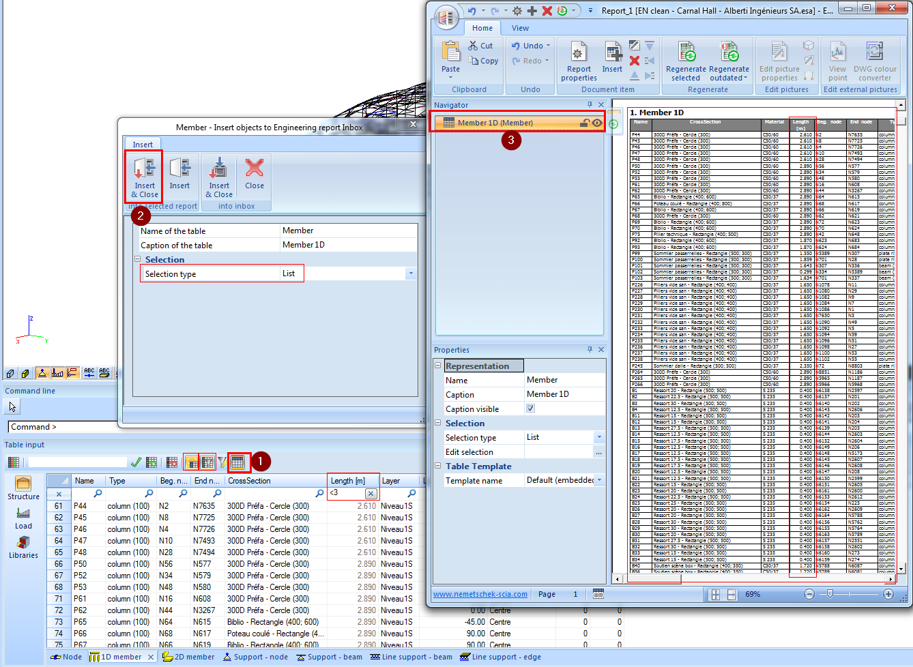Screen dimensions: 913x667
Task: Open Report properties in Document item group
Action: pyautogui.click(x=579, y=61)
